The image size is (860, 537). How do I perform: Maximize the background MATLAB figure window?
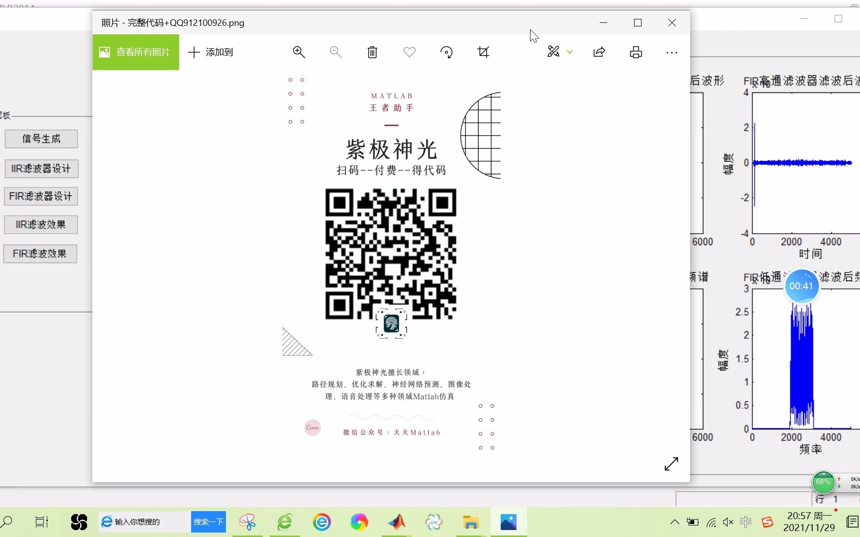839,19
